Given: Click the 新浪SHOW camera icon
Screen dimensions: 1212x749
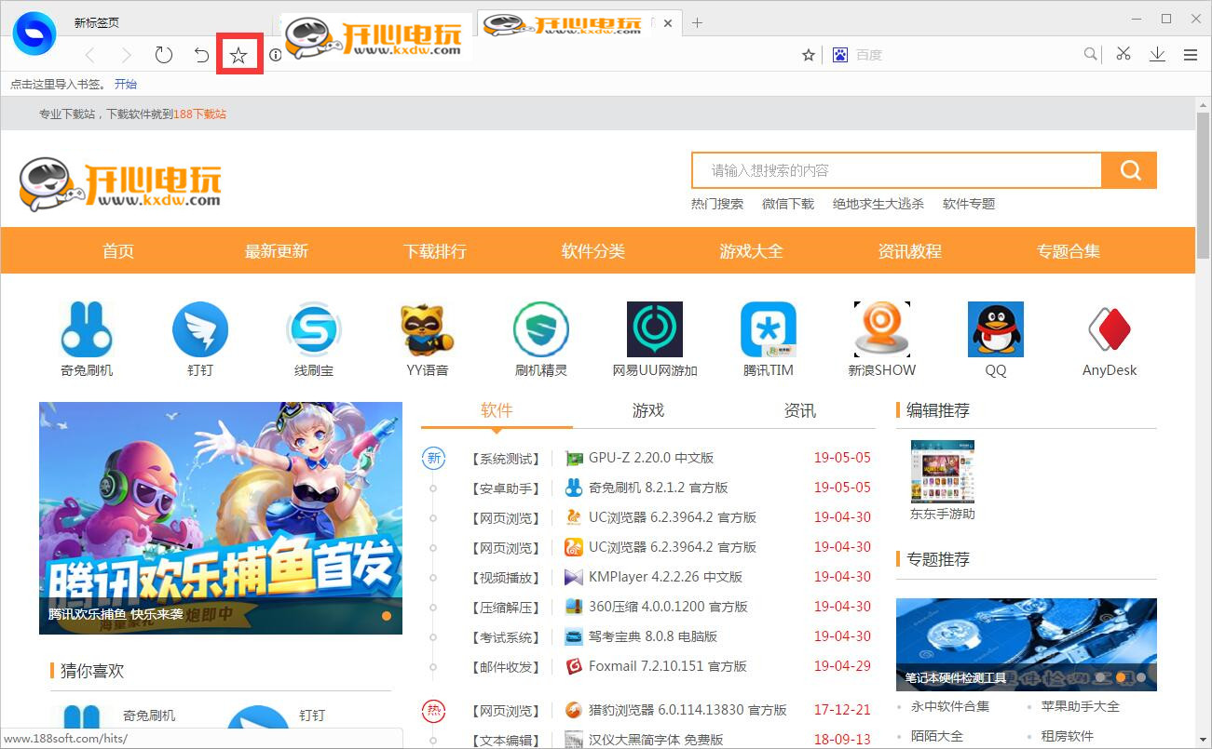Looking at the screenshot, I should point(881,328).
